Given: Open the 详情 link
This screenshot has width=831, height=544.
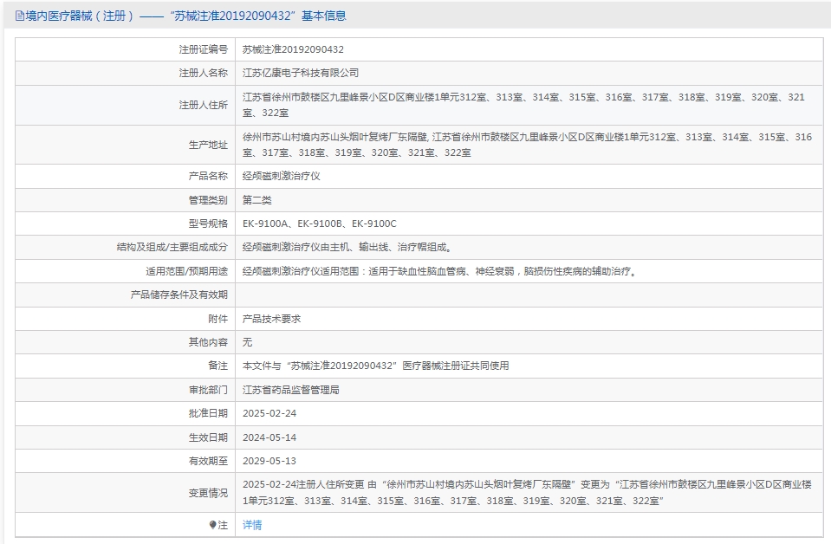Looking at the screenshot, I should [252, 525].
